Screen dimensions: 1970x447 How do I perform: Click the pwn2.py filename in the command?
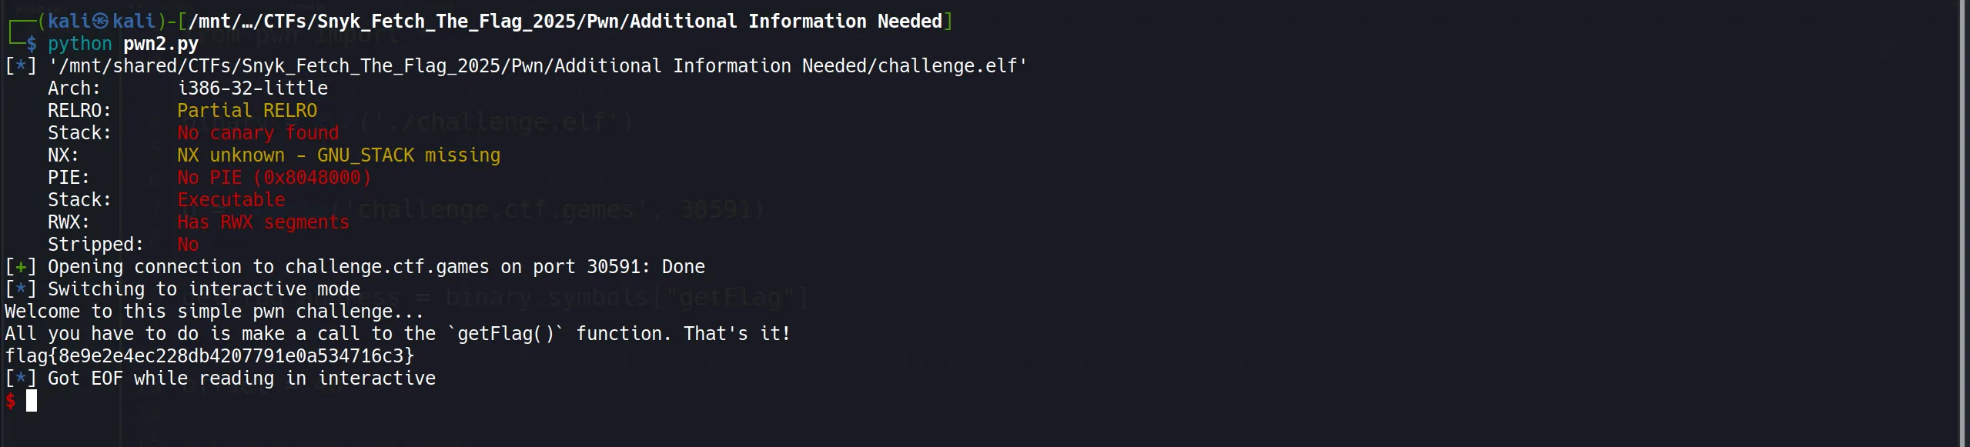tap(161, 44)
